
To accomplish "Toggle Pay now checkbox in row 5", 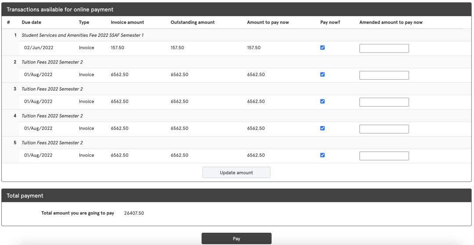I will point(323,155).
